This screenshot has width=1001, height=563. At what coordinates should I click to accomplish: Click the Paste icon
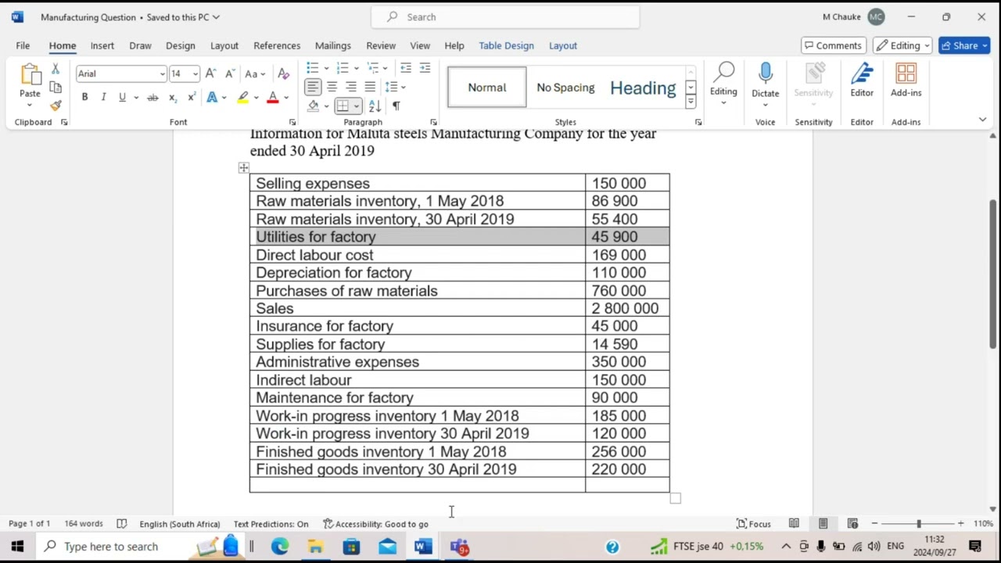30,75
